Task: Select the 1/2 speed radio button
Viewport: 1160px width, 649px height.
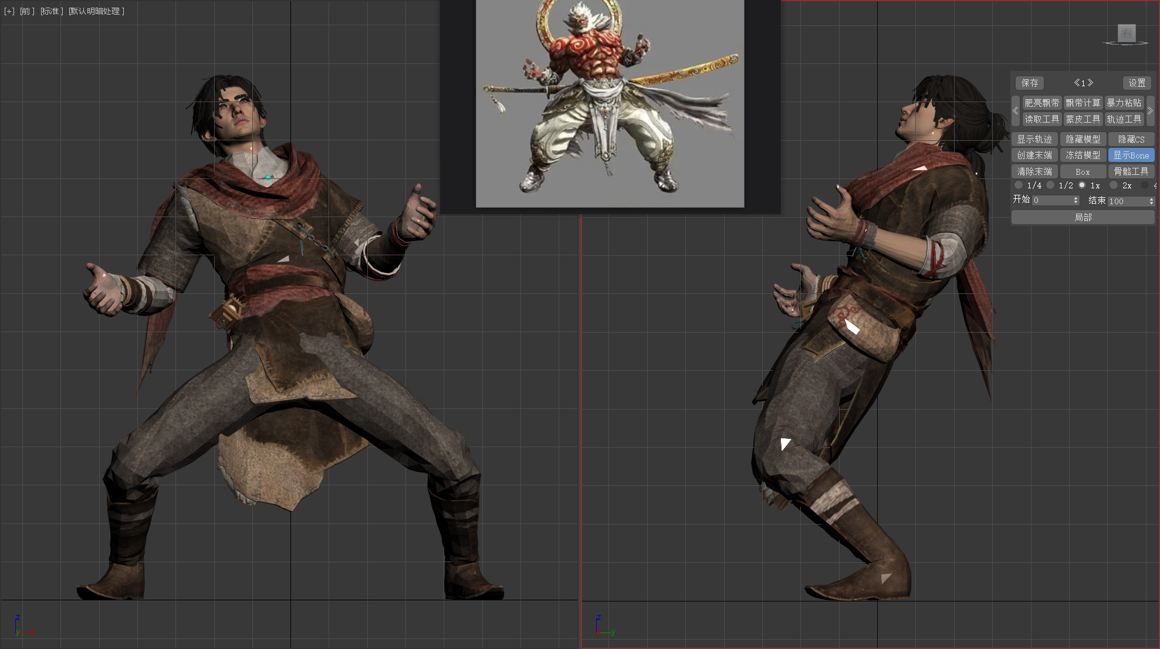Action: click(1050, 185)
